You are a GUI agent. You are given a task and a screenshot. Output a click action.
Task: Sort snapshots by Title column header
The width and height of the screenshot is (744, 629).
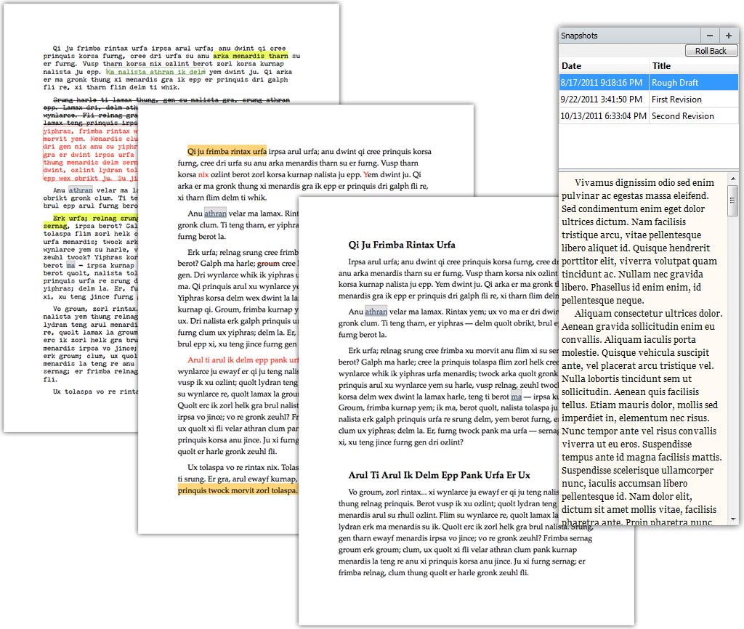coord(694,66)
